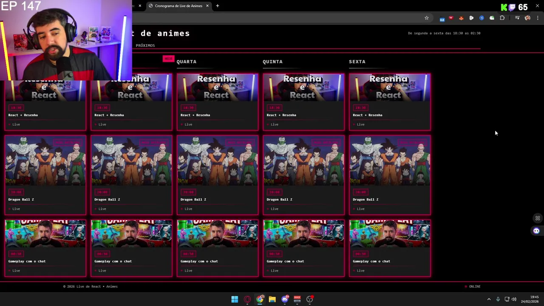544x306 pixels.
Task: Click the 2026 Live de React • Animes footer
Action: point(90,286)
